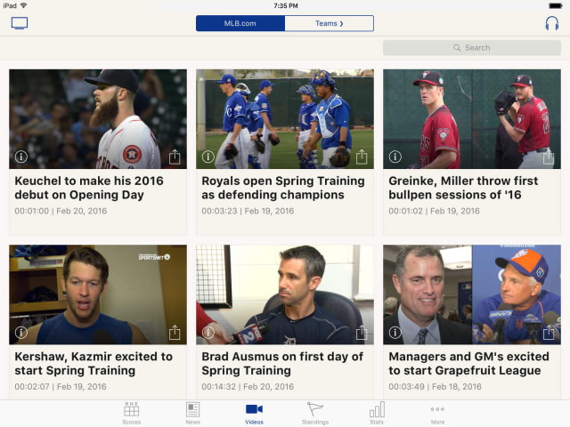Screen dimensions: 570x427
Task: Tap the TV screen icon in the header
Action: pos(20,23)
